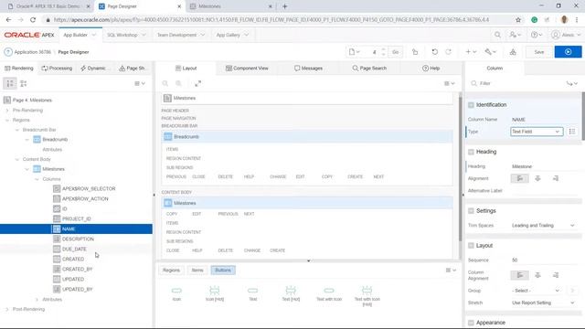585x329 pixels.
Task: Click the zoom out icon in Layout
Action: pos(165,83)
